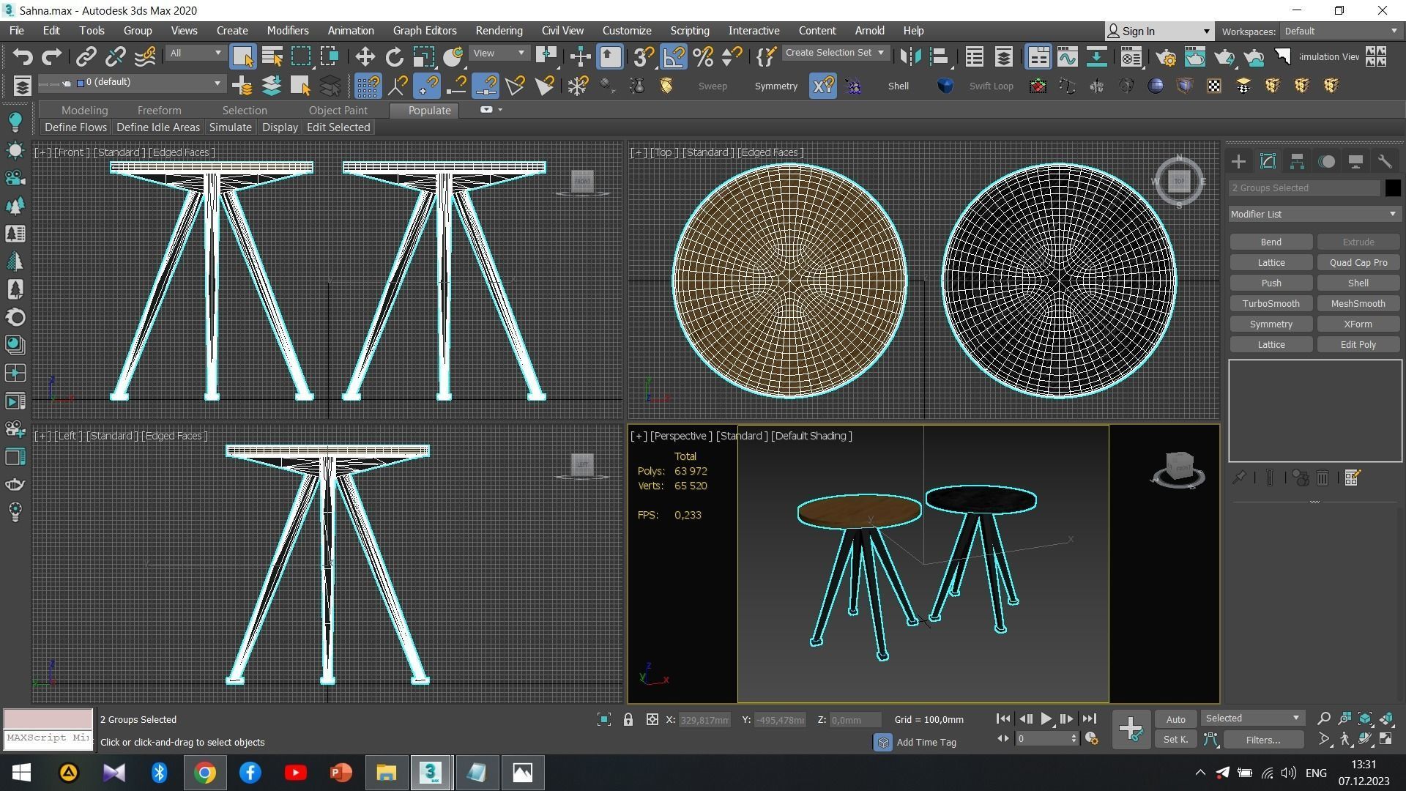
Task: Expand the ribbon options arrow after Populate
Action: coord(500,110)
